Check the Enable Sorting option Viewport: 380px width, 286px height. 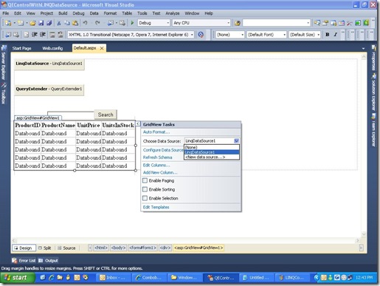(145, 189)
